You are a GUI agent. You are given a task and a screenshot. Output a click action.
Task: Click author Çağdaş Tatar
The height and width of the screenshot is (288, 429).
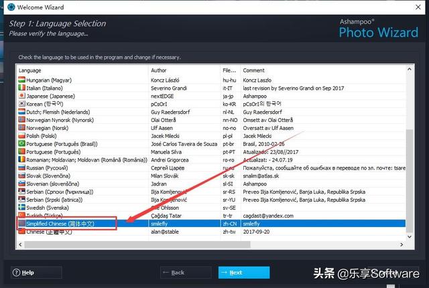tap(166, 216)
